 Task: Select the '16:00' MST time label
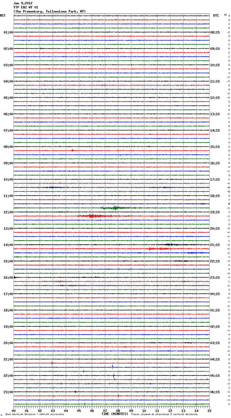coord(8,278)
